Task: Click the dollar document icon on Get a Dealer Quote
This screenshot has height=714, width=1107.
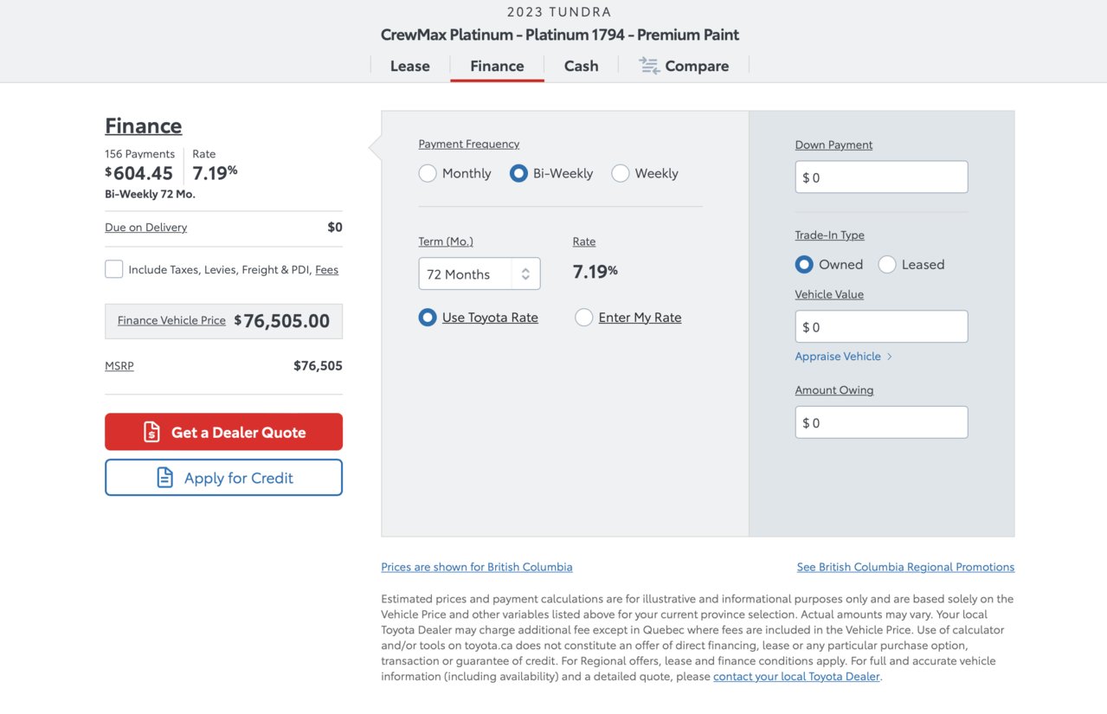Action: [151, 432]
